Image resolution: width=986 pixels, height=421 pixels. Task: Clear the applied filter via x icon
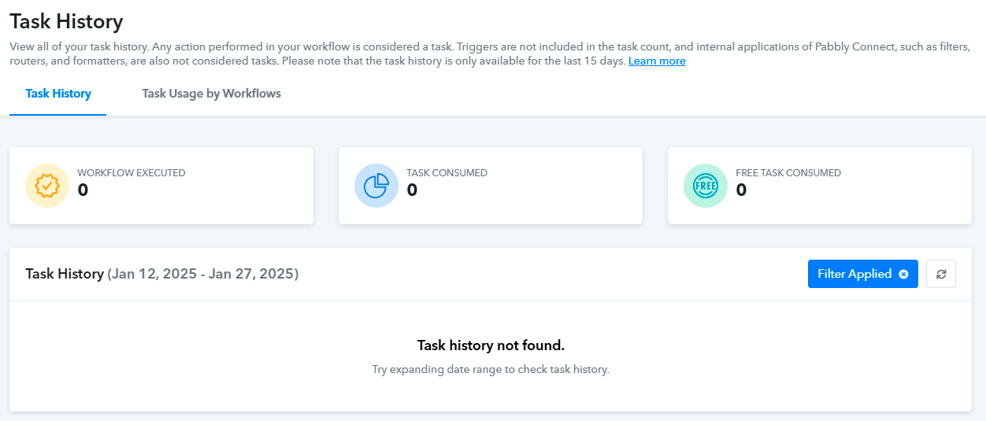coord(903,274)
